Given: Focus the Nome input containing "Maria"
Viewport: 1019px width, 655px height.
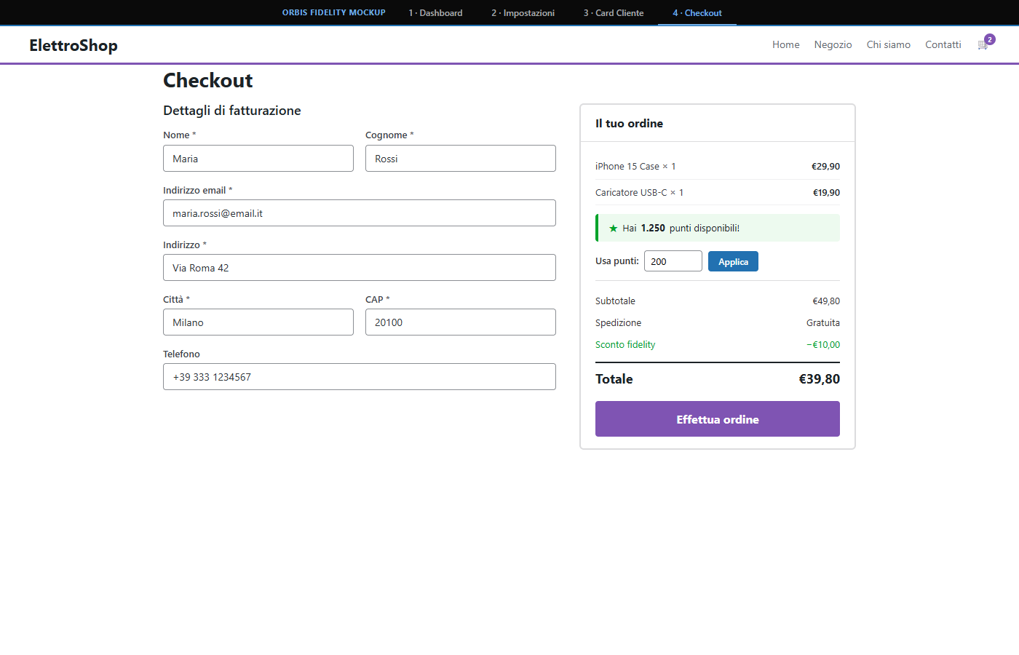Looking at the screenshot, I should coord(258,158).
